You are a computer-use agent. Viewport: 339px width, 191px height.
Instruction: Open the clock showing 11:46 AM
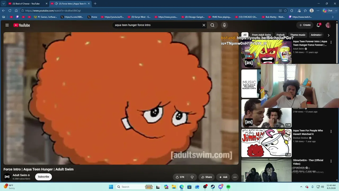(x=331, y=187)
